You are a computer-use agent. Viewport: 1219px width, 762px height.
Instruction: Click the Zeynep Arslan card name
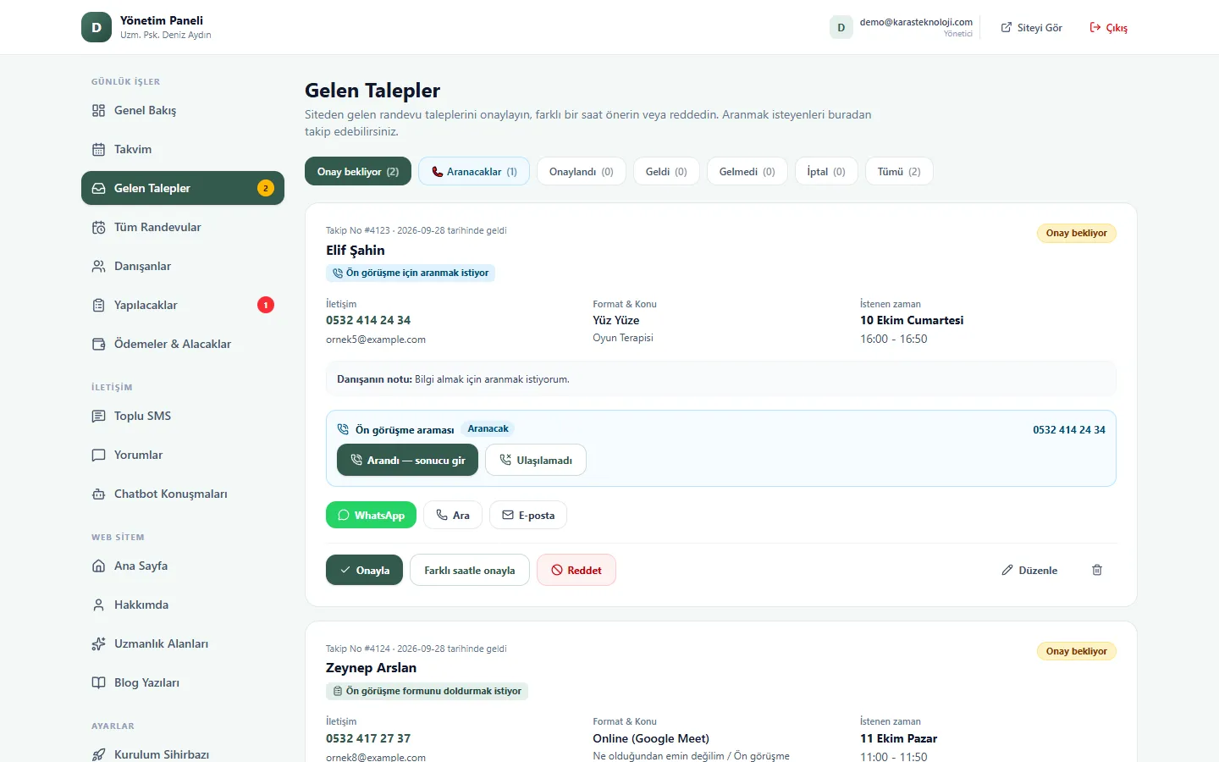371,667
